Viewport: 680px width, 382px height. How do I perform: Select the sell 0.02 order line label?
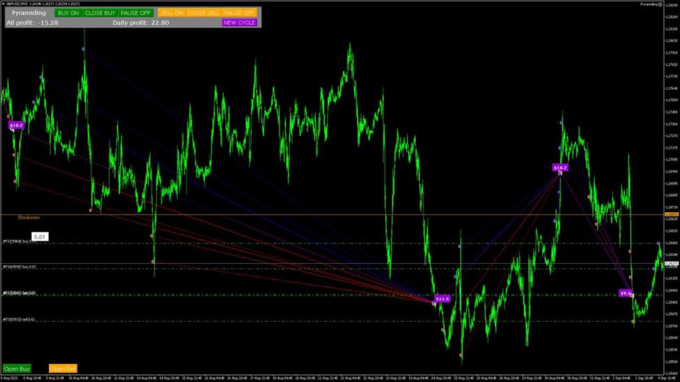click(19, 319)
